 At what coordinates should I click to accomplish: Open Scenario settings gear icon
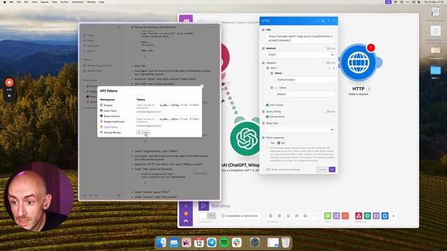click(279, 215)
